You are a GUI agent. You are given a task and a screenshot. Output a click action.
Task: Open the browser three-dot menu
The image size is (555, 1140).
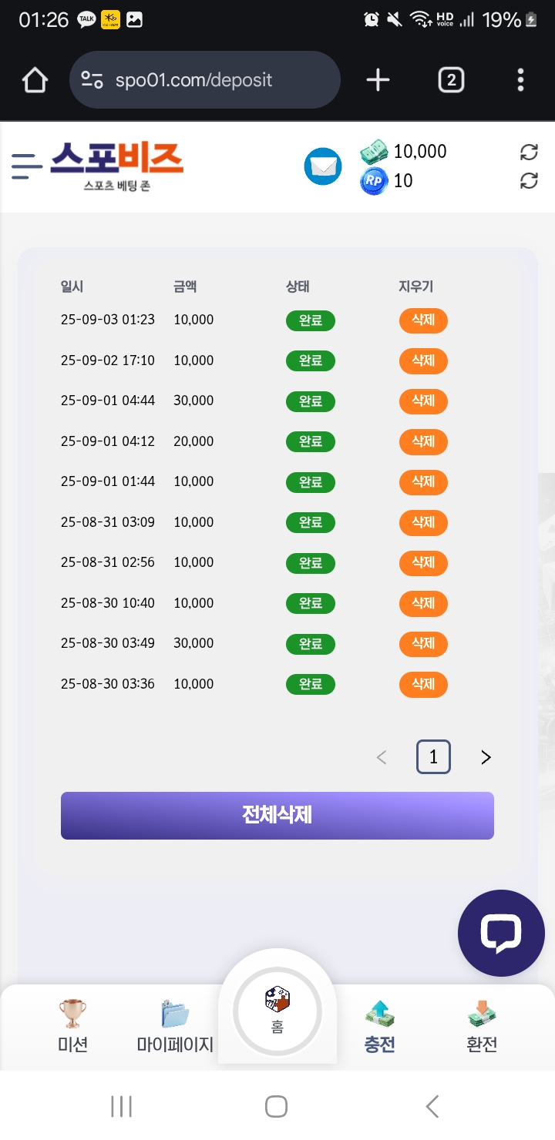pyautogui.click(x=521, y=80)
